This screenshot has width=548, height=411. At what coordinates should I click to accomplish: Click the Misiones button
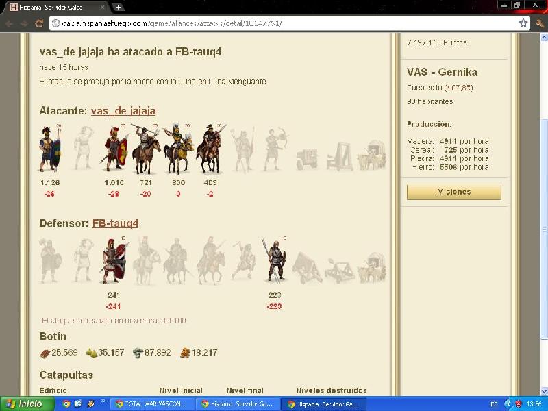point(453,192)
